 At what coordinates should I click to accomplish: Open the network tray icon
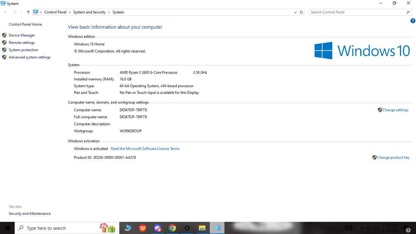pyautogui.click(x=369, y=228)
